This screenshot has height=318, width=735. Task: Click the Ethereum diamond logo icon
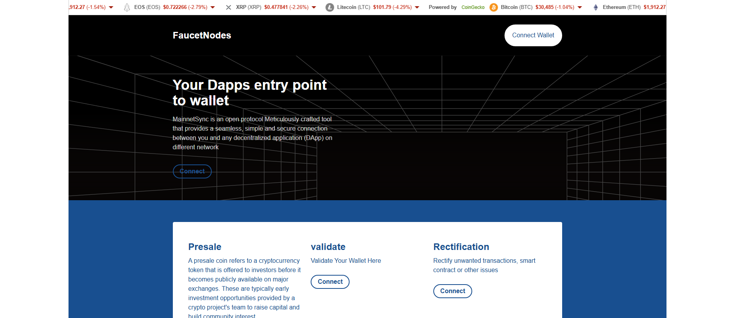pos(596,7)
